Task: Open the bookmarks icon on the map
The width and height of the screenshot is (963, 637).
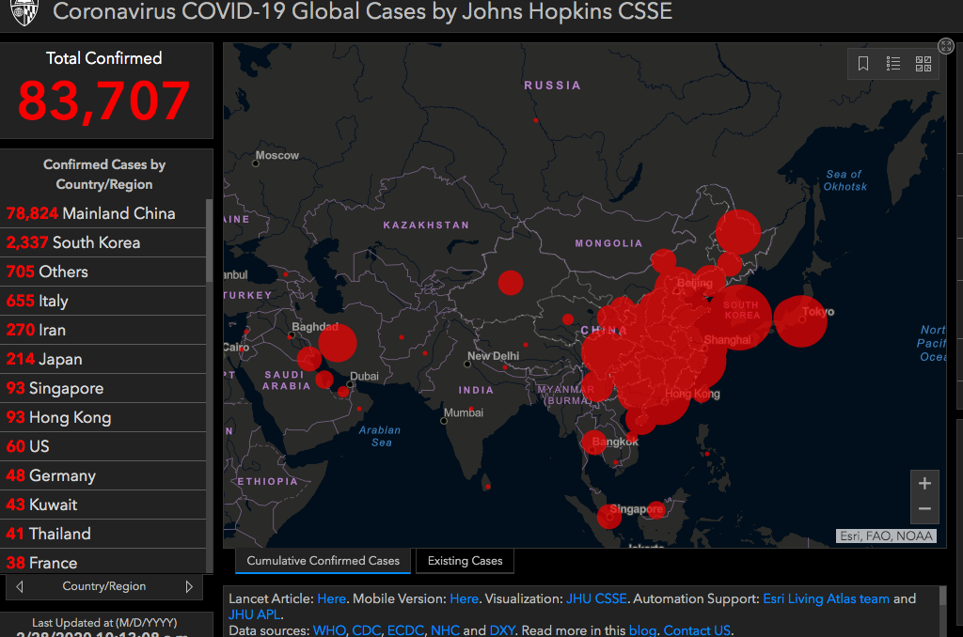Action: [x=863, y=64]
